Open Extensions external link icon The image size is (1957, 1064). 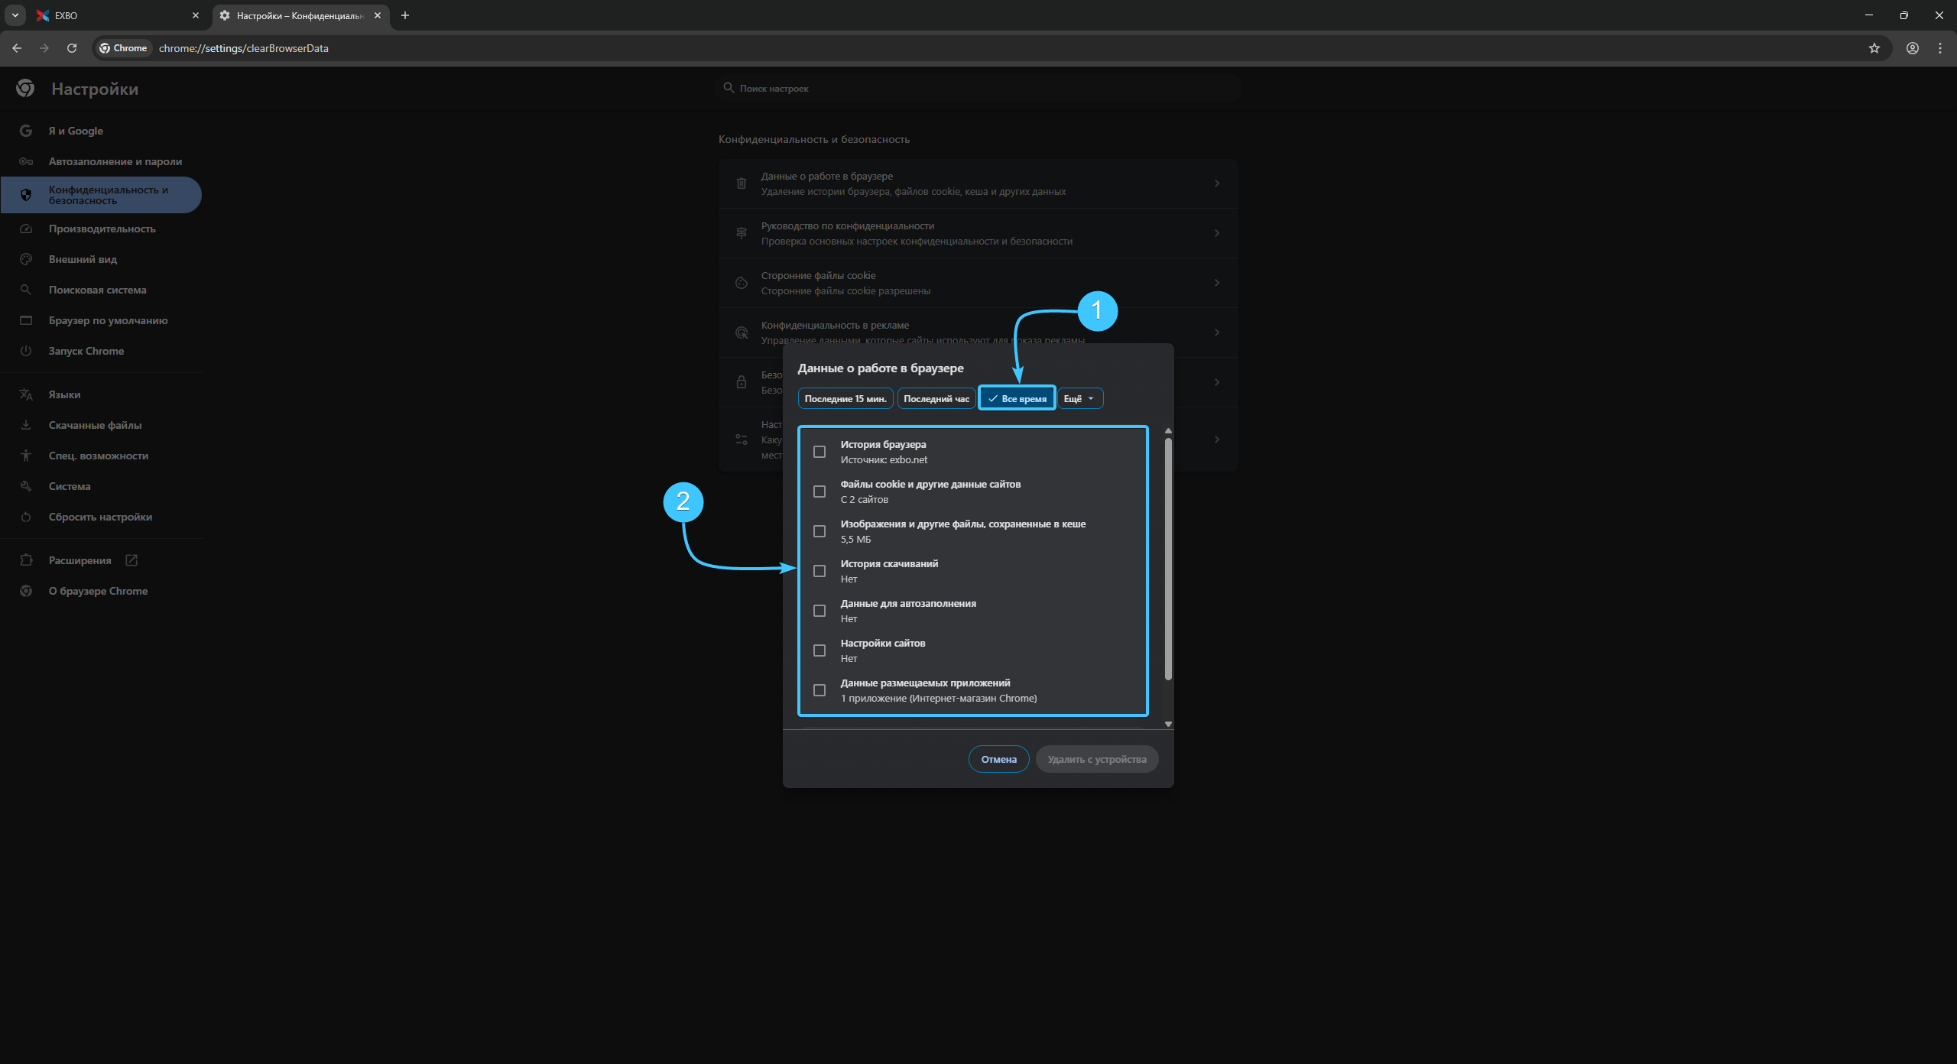tap(131, 560)
